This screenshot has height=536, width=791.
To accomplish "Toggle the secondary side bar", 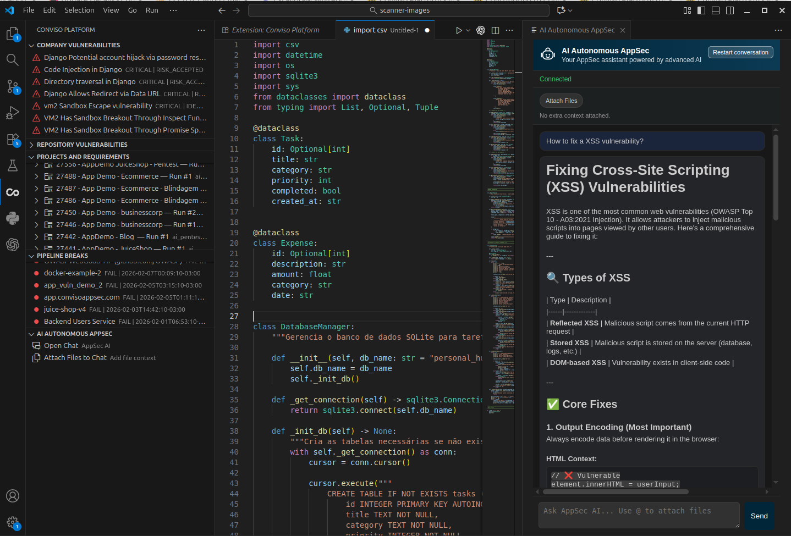I will tap(730, 10).
